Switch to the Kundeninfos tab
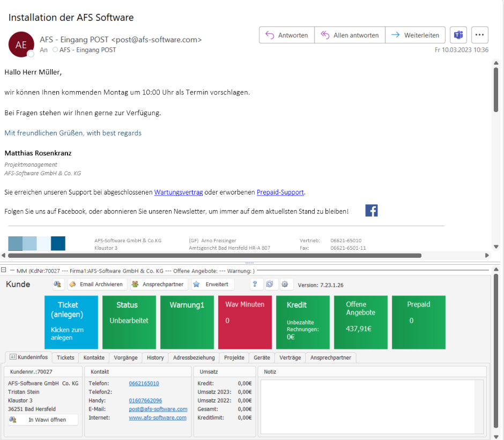The height and width of the screenshot is (440, 504). tap(28, 357)
